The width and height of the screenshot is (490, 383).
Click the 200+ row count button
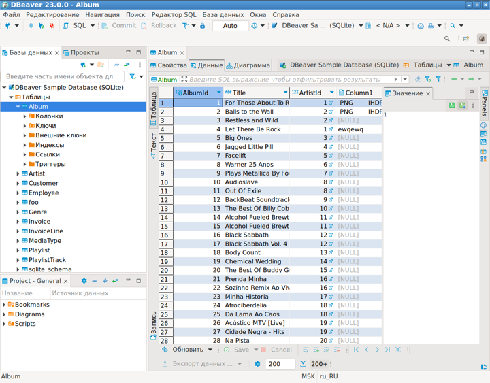(x=319, y=364)
